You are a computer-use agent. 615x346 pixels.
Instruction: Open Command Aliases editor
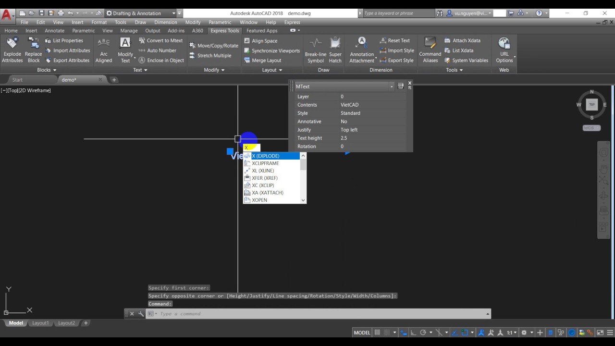[x=430, y=50]
